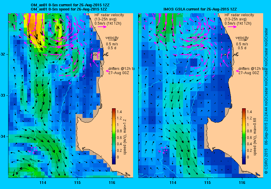Click longitude label '114' under right map
The width and height of the screenshot is (271, 189).
coord(173,183)
